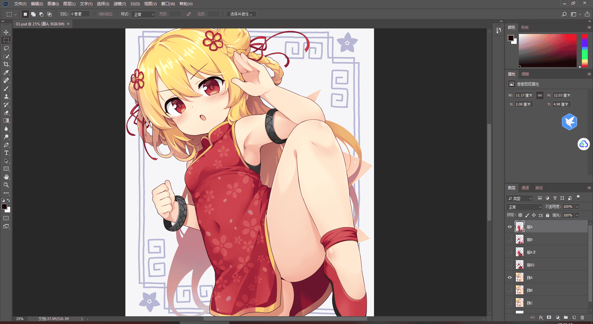Click the Subtract from selection icon
This screenshot has width=593, height=324.
tap(41, 14)
